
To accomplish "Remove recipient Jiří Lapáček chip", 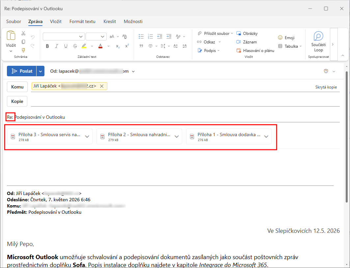I will click(102, 86).
